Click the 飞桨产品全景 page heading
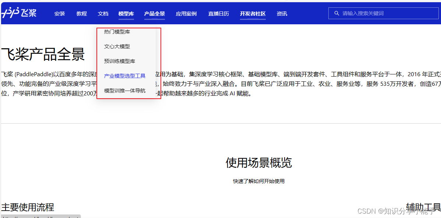Image resolution: width=441 pixels, height=218 pixels. point(43,54)
